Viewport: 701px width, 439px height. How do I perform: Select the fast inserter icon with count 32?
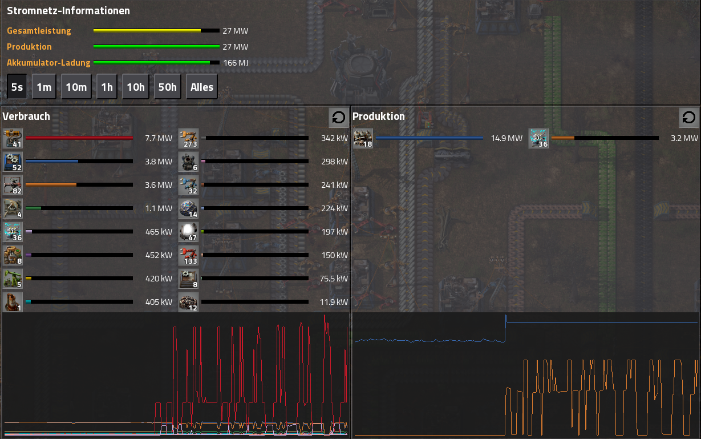click(x=188, y=185)
